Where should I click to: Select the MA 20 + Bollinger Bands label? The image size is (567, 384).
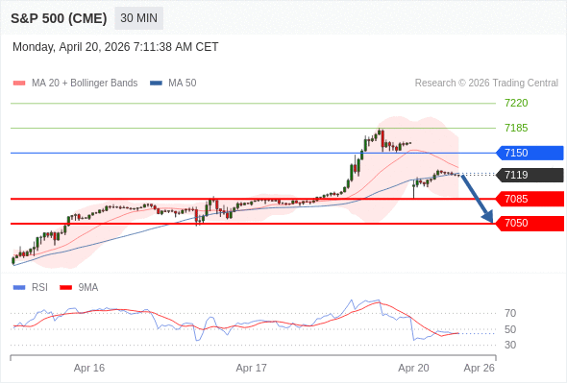pos(85,84)
